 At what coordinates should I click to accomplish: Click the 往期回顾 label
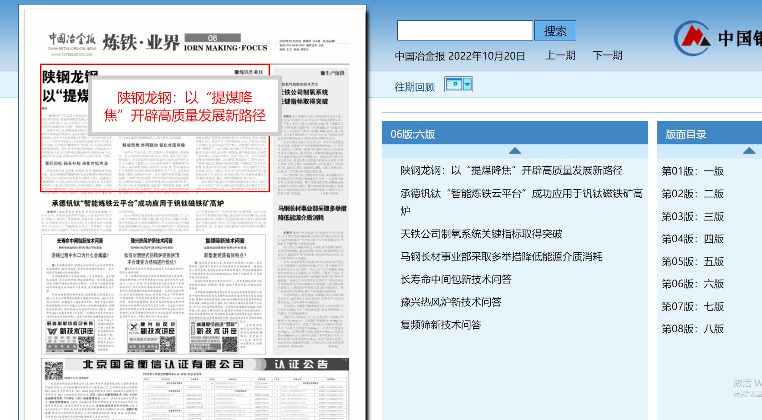tap(415, 86)
